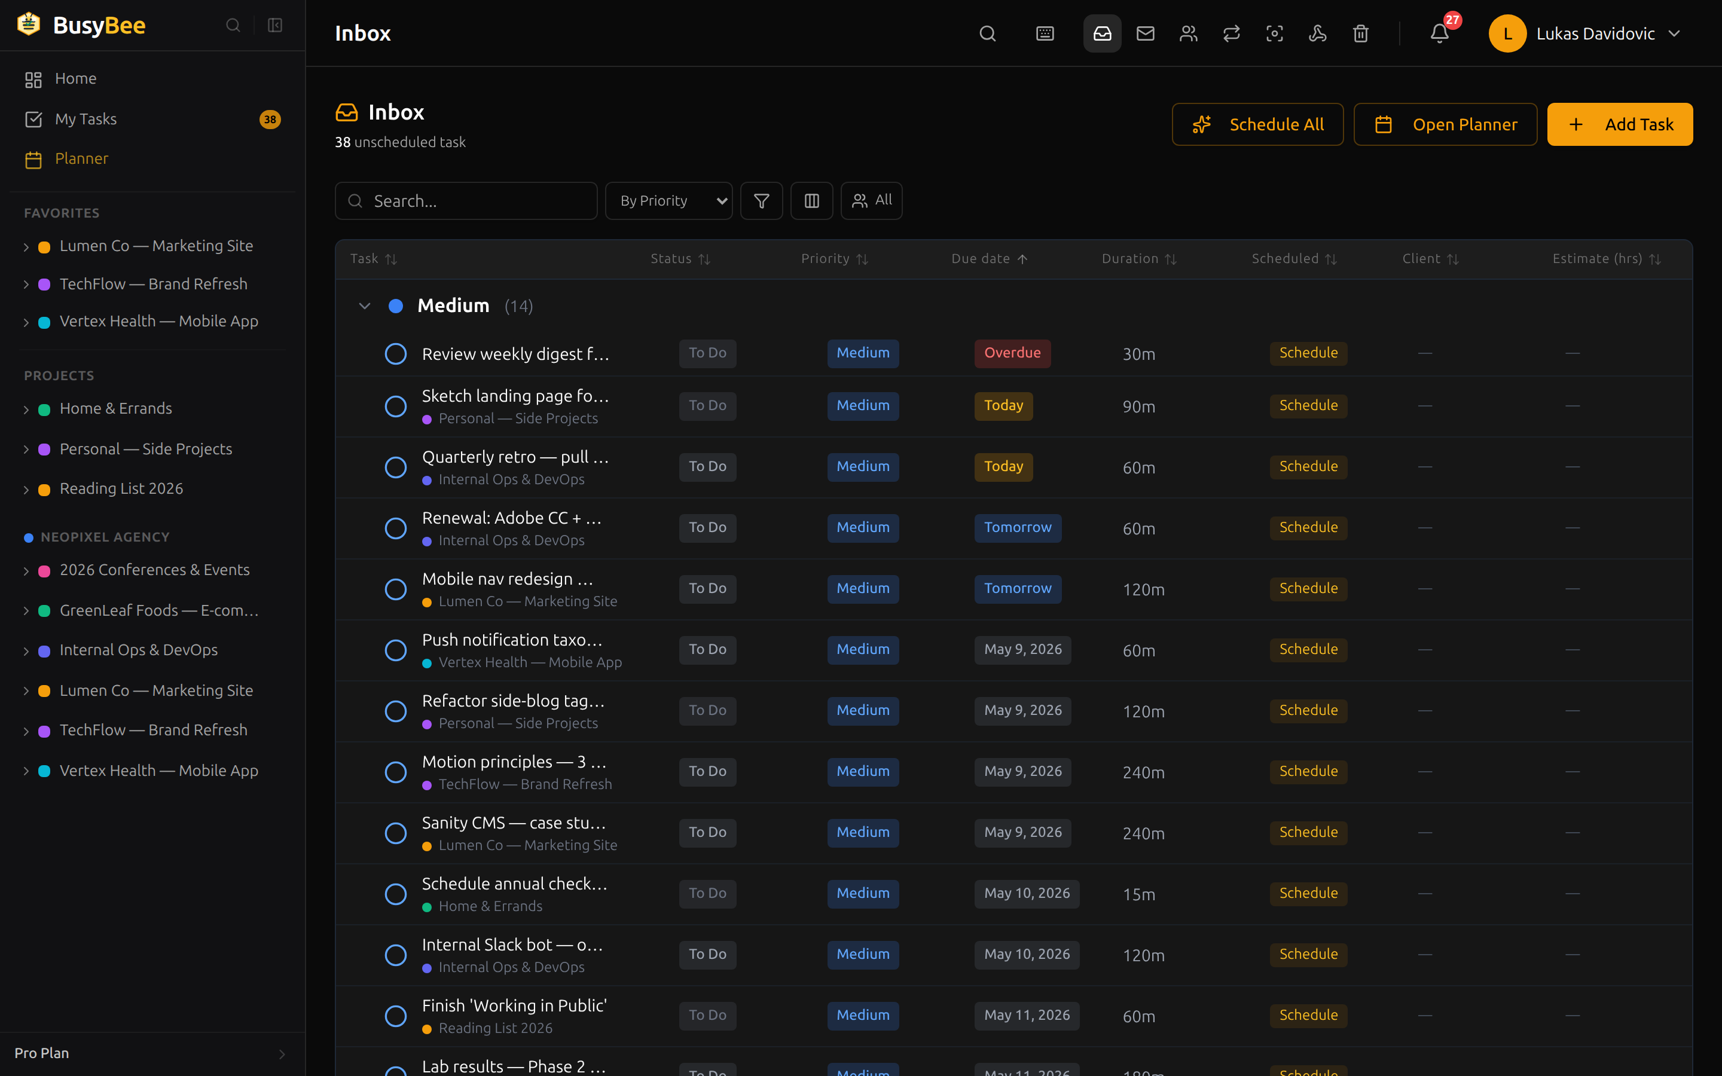Open the trash icon
The image size is (1722, 1076).
tap(1360, 33)
